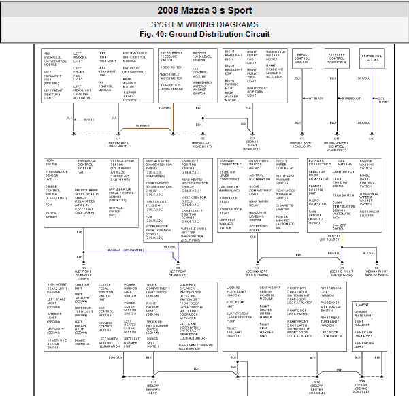Viewport: 409px width, 396px height.
Task: Select the 'WINDSHIELD WIPER MOTOR' label
Action: click(x=171, y=76)
